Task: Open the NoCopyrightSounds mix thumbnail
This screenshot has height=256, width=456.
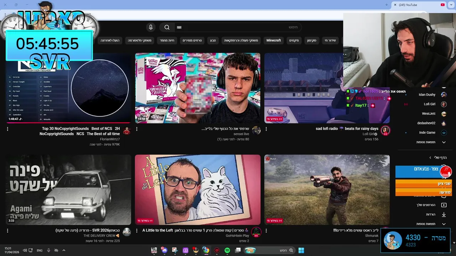Action: [x=68, y=88]
